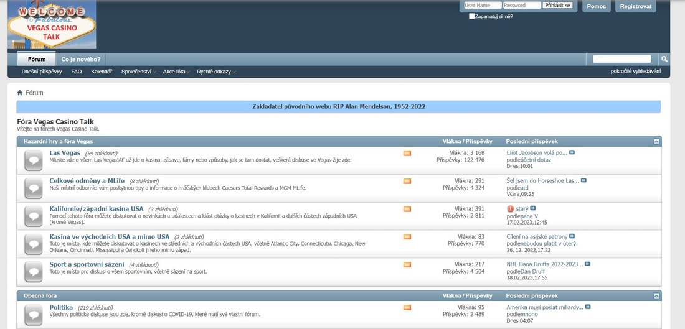Open the NHL Dana Druffa 2022-2023... thread
Viewport: 685px width, 329px height.
(x=545, y=264)
